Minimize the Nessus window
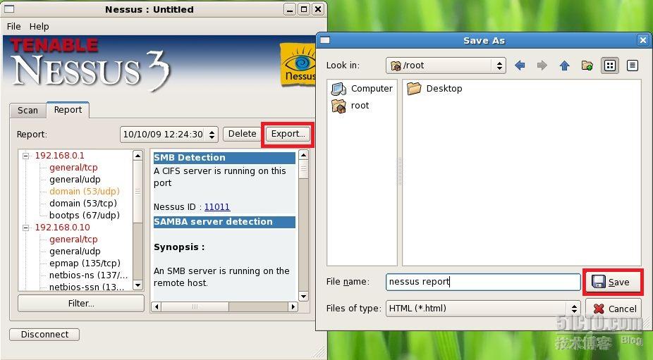The image size is (653, 360). point(291,9)
